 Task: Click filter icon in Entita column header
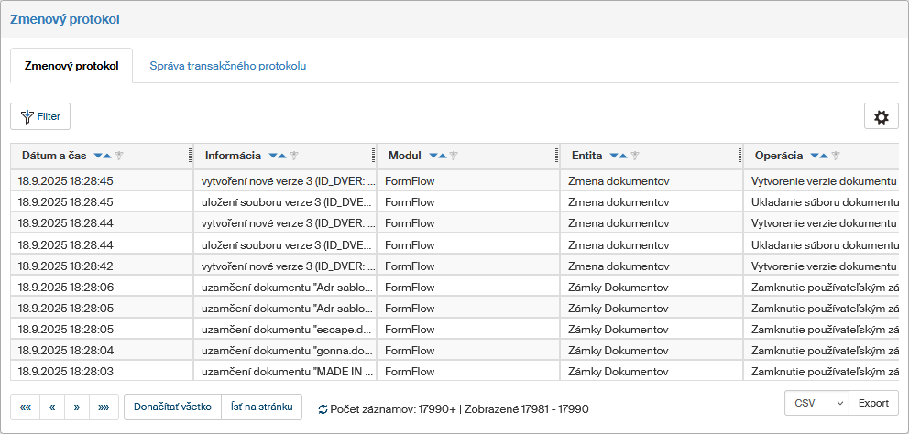[635, 156]
